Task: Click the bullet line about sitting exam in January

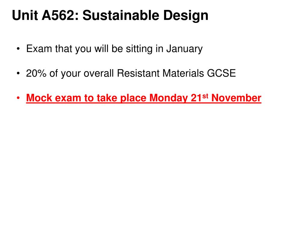Action: 114,49
